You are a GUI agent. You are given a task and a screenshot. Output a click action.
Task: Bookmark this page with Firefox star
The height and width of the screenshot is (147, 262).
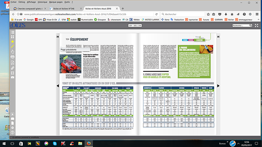[208, 14]
